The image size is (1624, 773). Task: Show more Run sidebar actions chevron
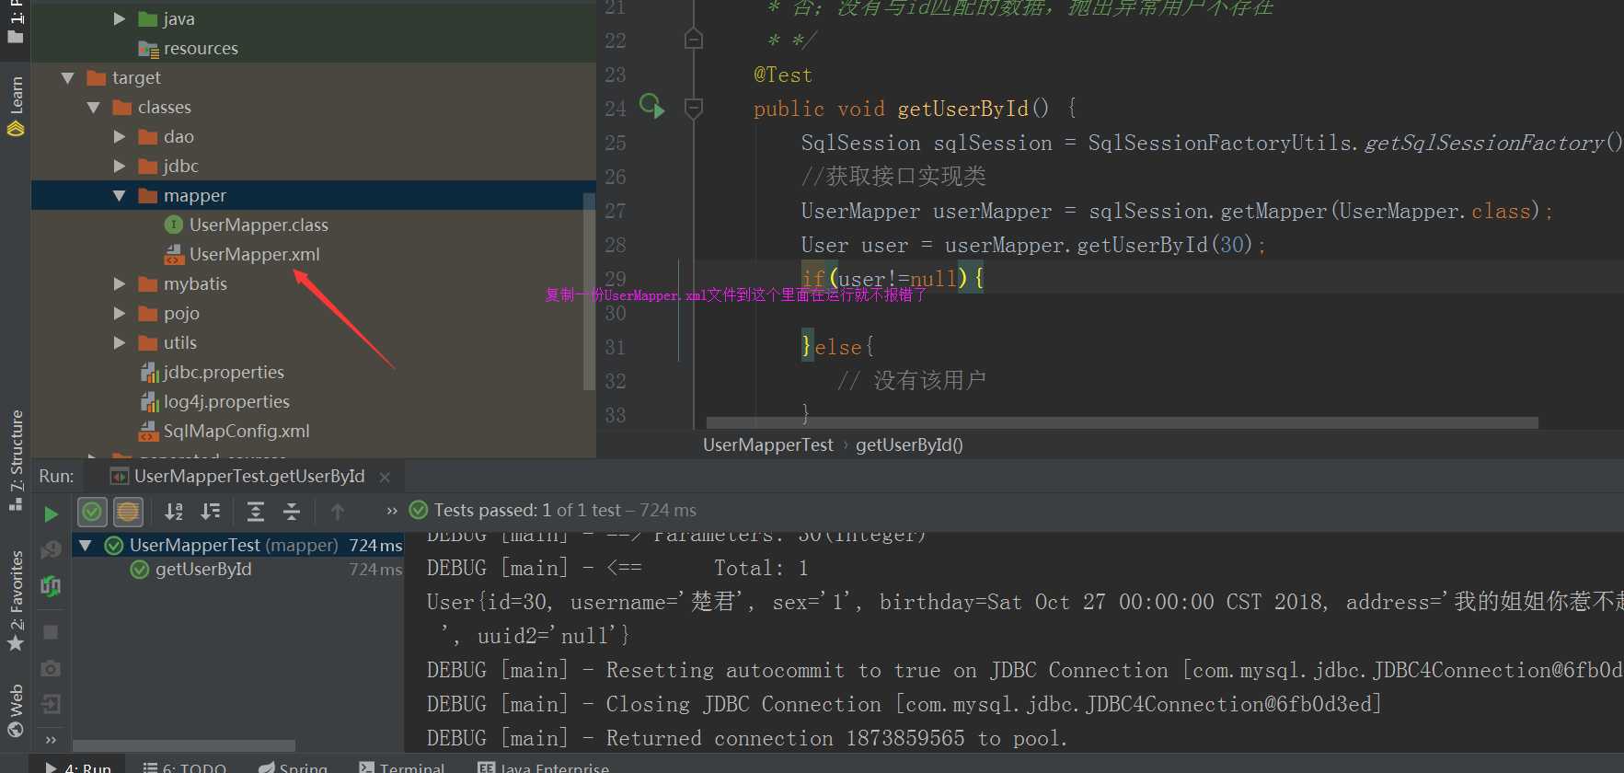[x=51, y=740]
